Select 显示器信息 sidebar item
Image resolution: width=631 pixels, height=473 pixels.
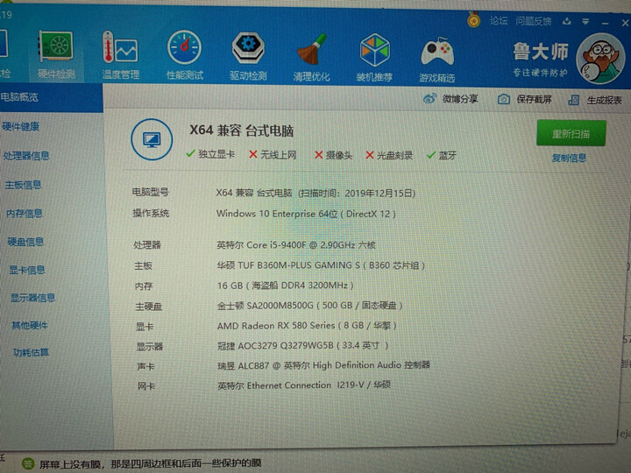point(33,298)
